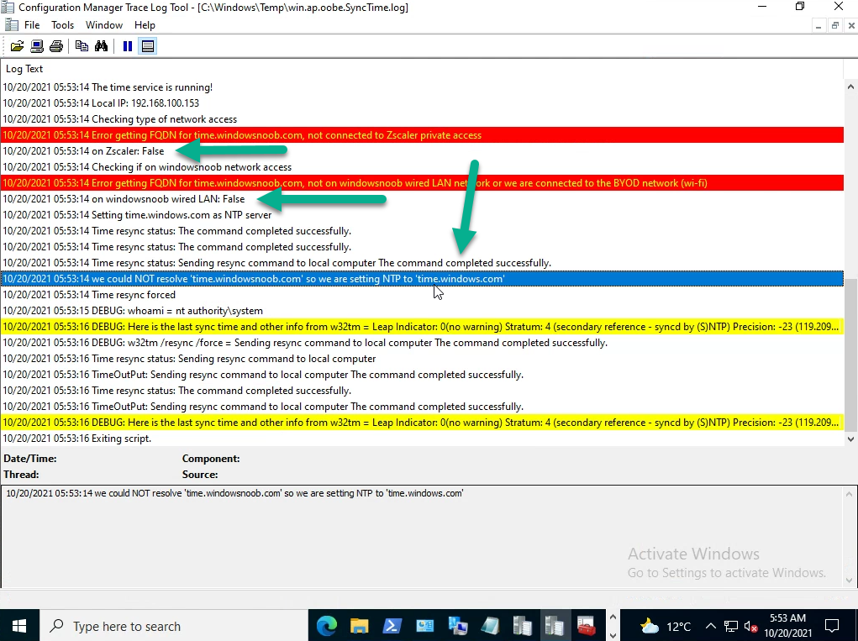858x641 pixels.
Task: Click the 'Type here to search' taskbar box
Action: point(174,626)
